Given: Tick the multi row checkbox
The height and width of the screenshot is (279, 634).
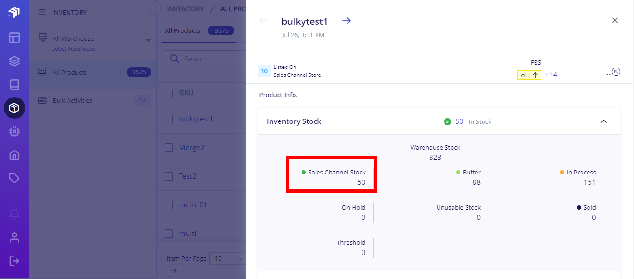Looking at the screenshot, I should click(x=169, y=234).
